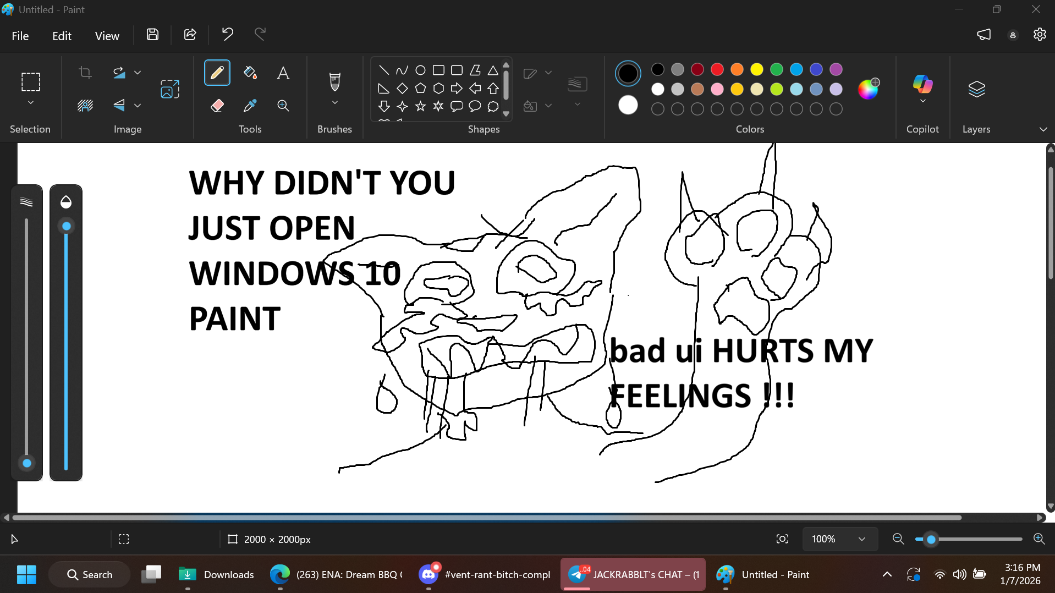Activate the Color picker eyedropper
The image size is (1055, 593).
pyautogui.click(x=250, y=105)
